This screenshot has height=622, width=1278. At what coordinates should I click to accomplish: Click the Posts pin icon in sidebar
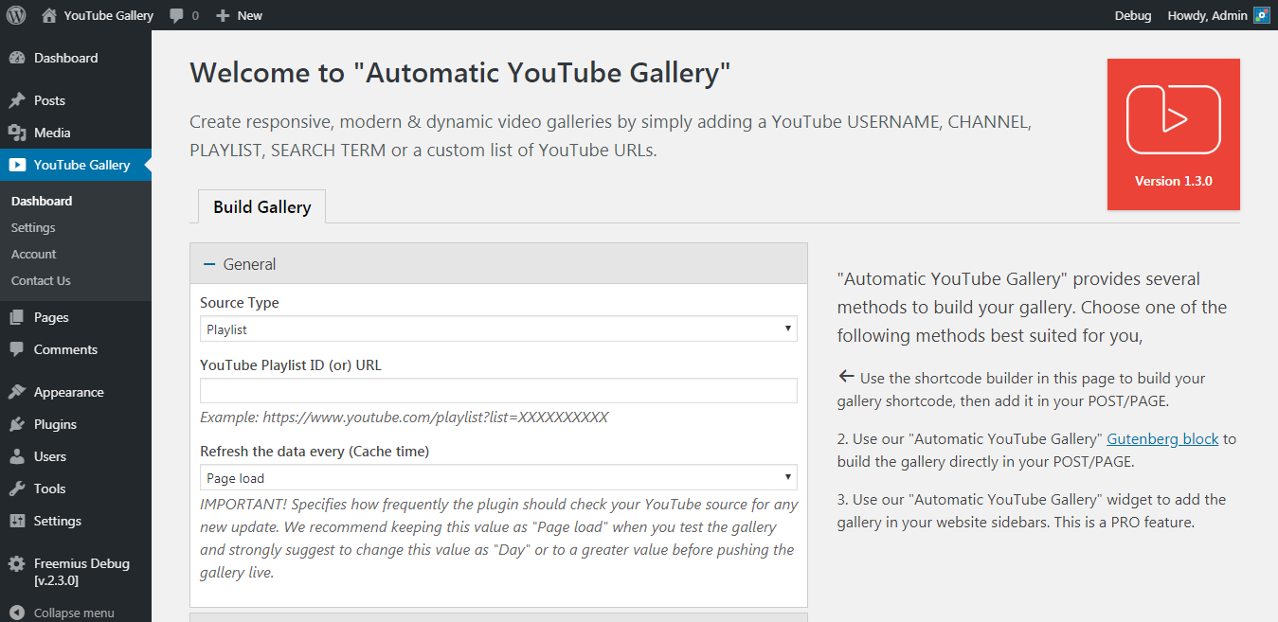(17, 100)
